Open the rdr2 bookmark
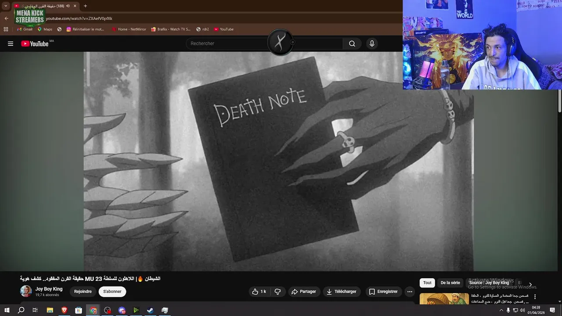 click(x=202, y=29)
